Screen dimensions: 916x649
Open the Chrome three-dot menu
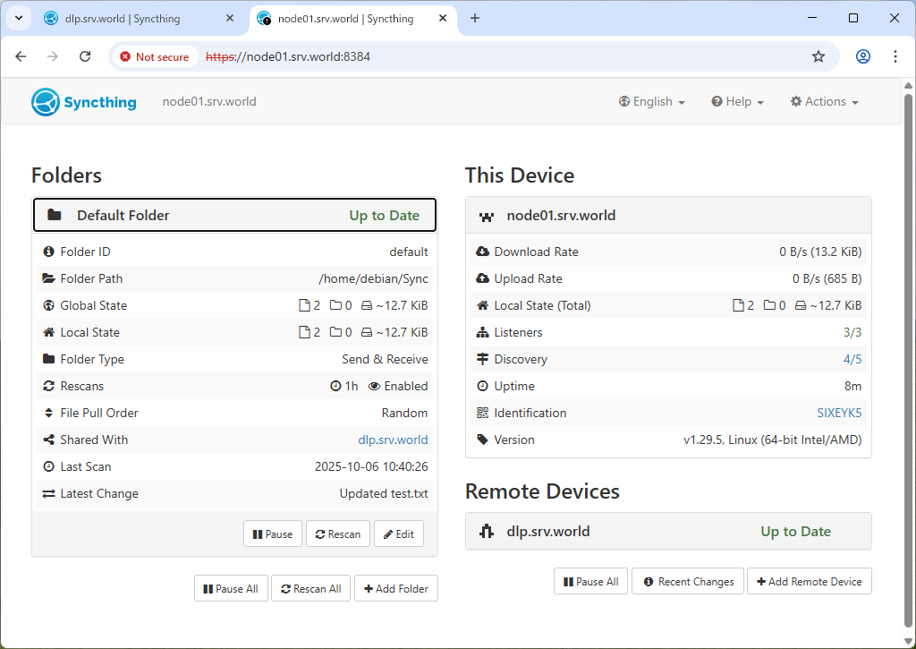coord(895,56)
